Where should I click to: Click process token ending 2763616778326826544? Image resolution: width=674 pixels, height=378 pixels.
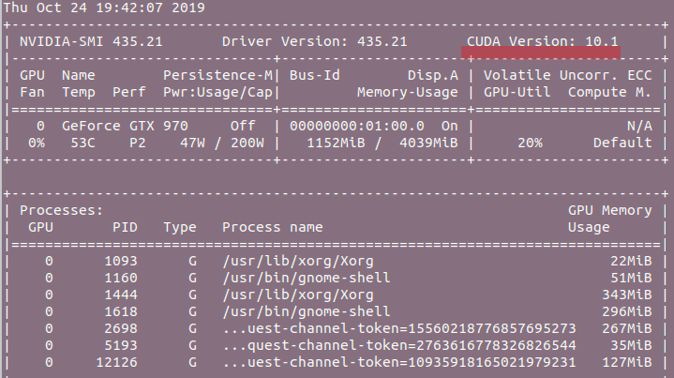pos(399,345)
